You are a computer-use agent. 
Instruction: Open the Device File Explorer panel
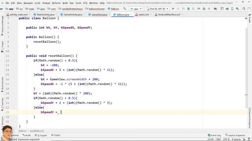(x=250, y=118)
